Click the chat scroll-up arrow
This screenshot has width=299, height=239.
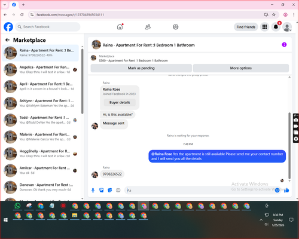coord(289,77)
